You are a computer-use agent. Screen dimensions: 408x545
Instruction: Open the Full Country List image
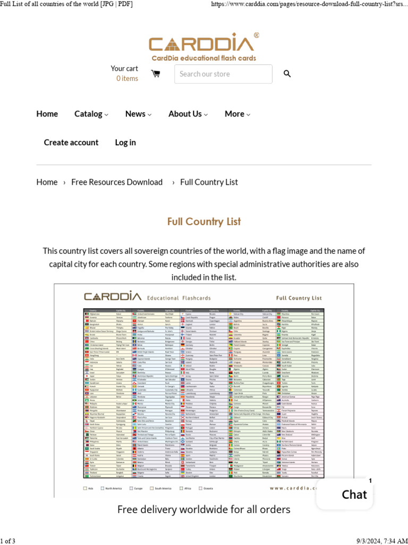pyautogui.click(x=204, y=391)
